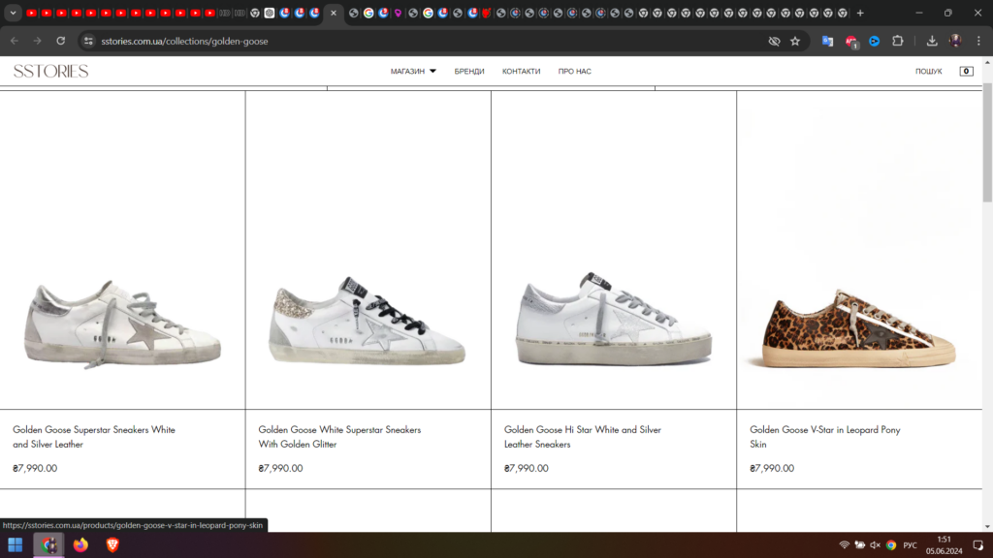The image size is (993, 558).
Task: Open the ПОШУК search link
Action: 928,71
